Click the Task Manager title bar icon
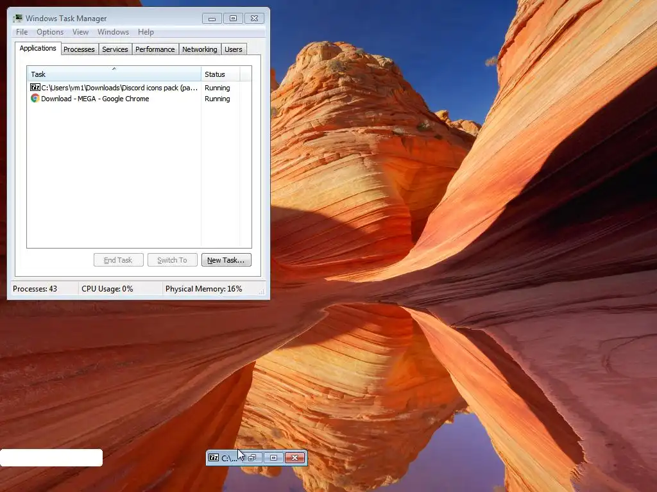Image resolution: width=657 pixels, height=492 pixels. click(x=17, y=19)
